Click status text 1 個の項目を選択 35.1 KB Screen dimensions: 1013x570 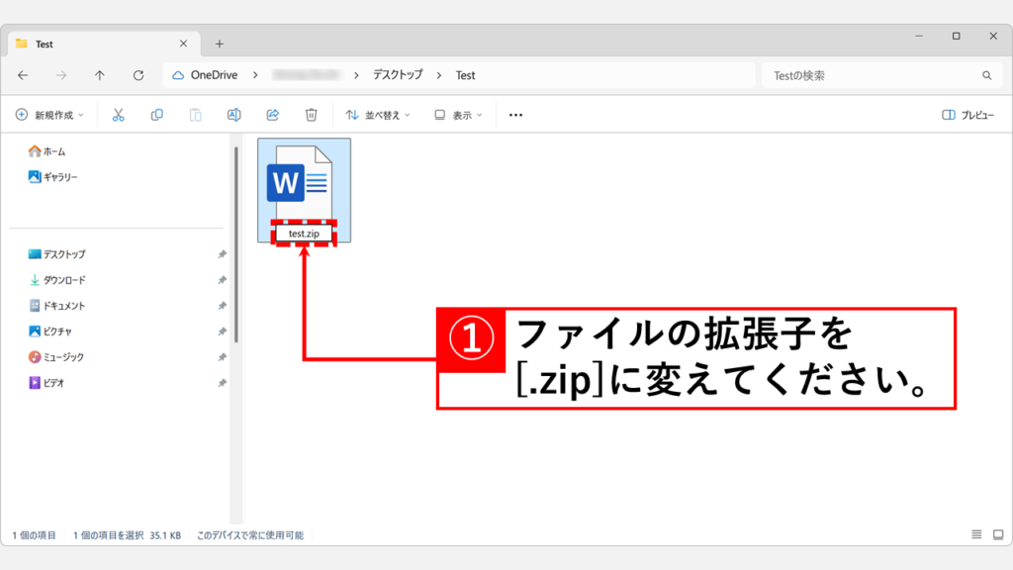pos(127,535)
